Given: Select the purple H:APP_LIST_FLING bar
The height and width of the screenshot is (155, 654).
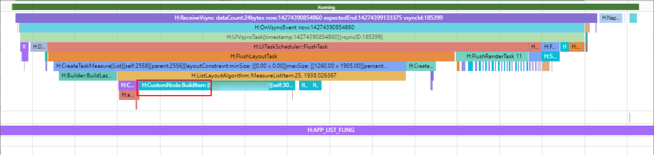Looking at the screenshot, I should 327,130.
